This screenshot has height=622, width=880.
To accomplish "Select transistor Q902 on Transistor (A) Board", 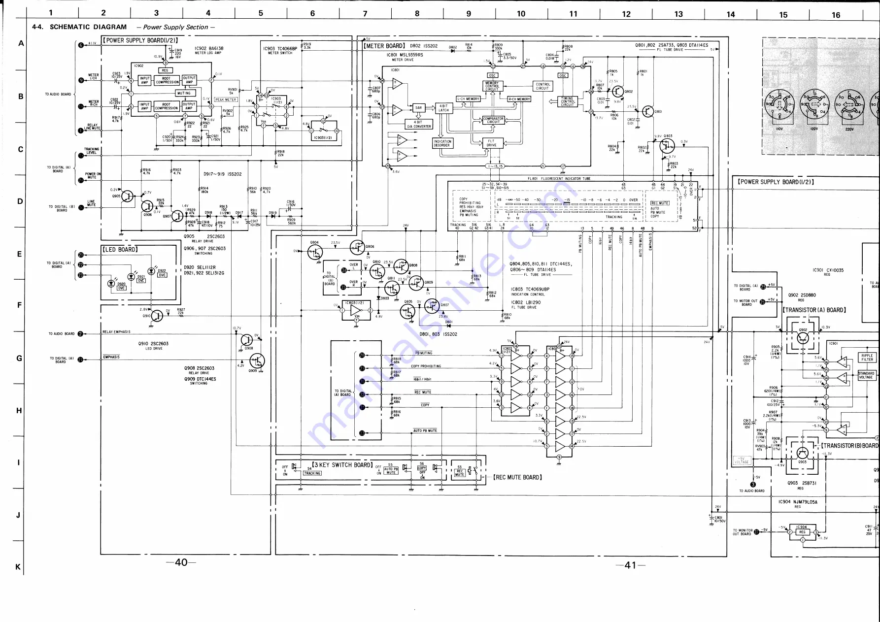I will 803,337.
